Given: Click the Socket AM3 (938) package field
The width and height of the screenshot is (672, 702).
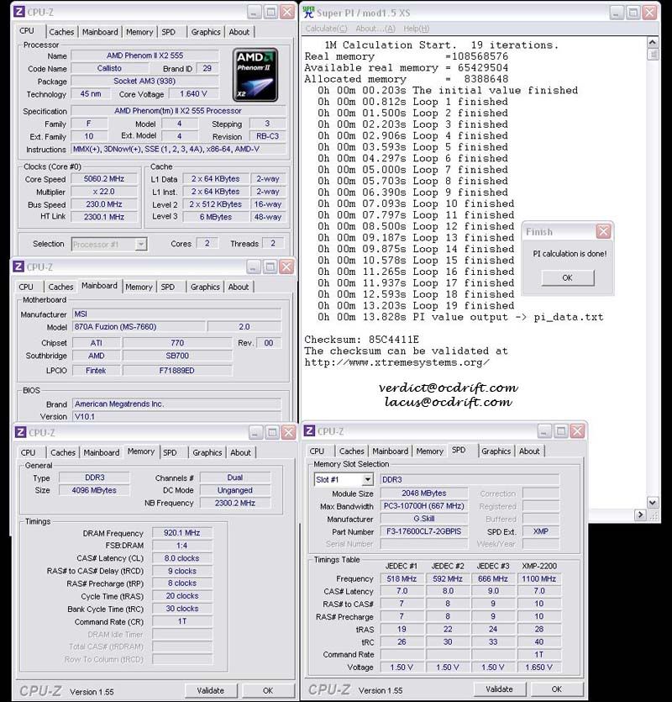Looking at the screenshot, I should tap(144, 81).
